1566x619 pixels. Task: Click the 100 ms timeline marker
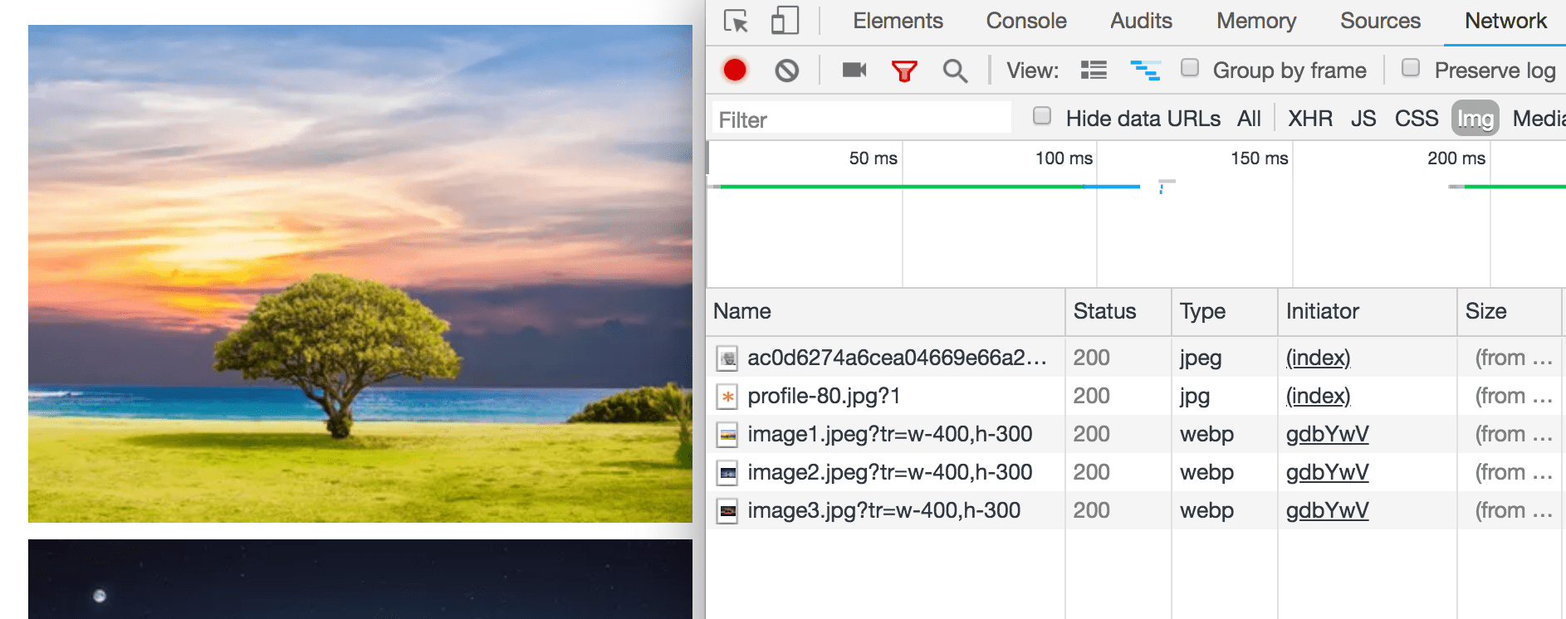tap(1064, 158)
